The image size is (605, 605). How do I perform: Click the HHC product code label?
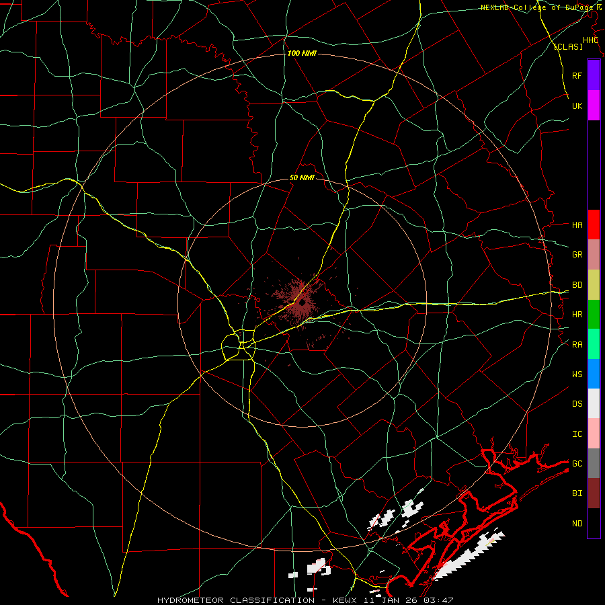pos(590,40)
